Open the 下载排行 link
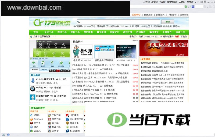This screenshot has height=137, width=215. click(172, 15)
